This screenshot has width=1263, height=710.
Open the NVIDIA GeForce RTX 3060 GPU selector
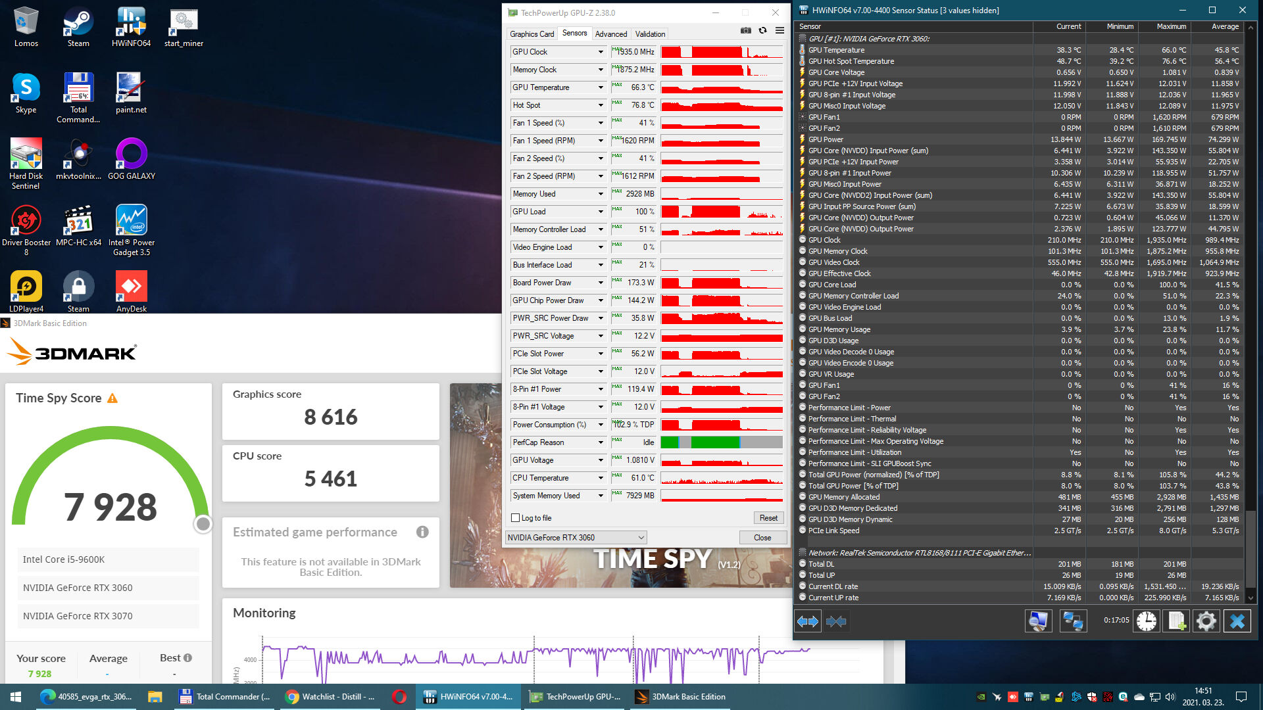point(576,538)
